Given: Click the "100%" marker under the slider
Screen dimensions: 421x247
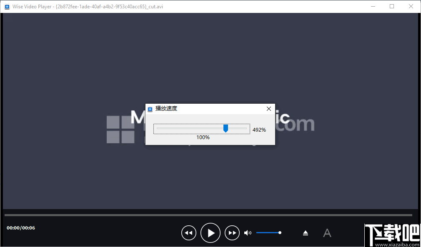Looking at the screenshot, I should 203,137.
